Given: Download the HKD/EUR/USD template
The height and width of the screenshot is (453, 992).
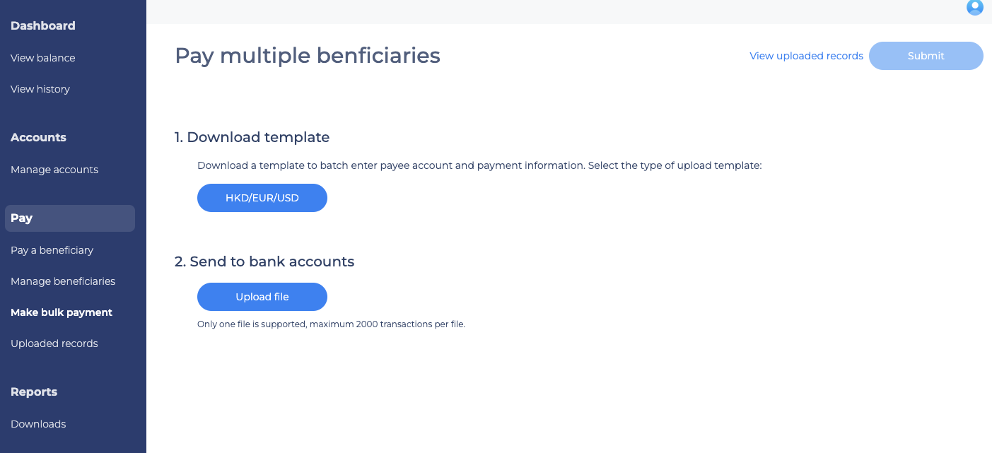Looking at the screenshot, I should pos(262,198).
